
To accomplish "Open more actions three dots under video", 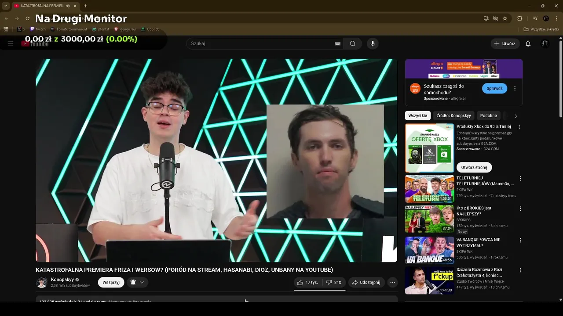I will (x=393, y=282).
